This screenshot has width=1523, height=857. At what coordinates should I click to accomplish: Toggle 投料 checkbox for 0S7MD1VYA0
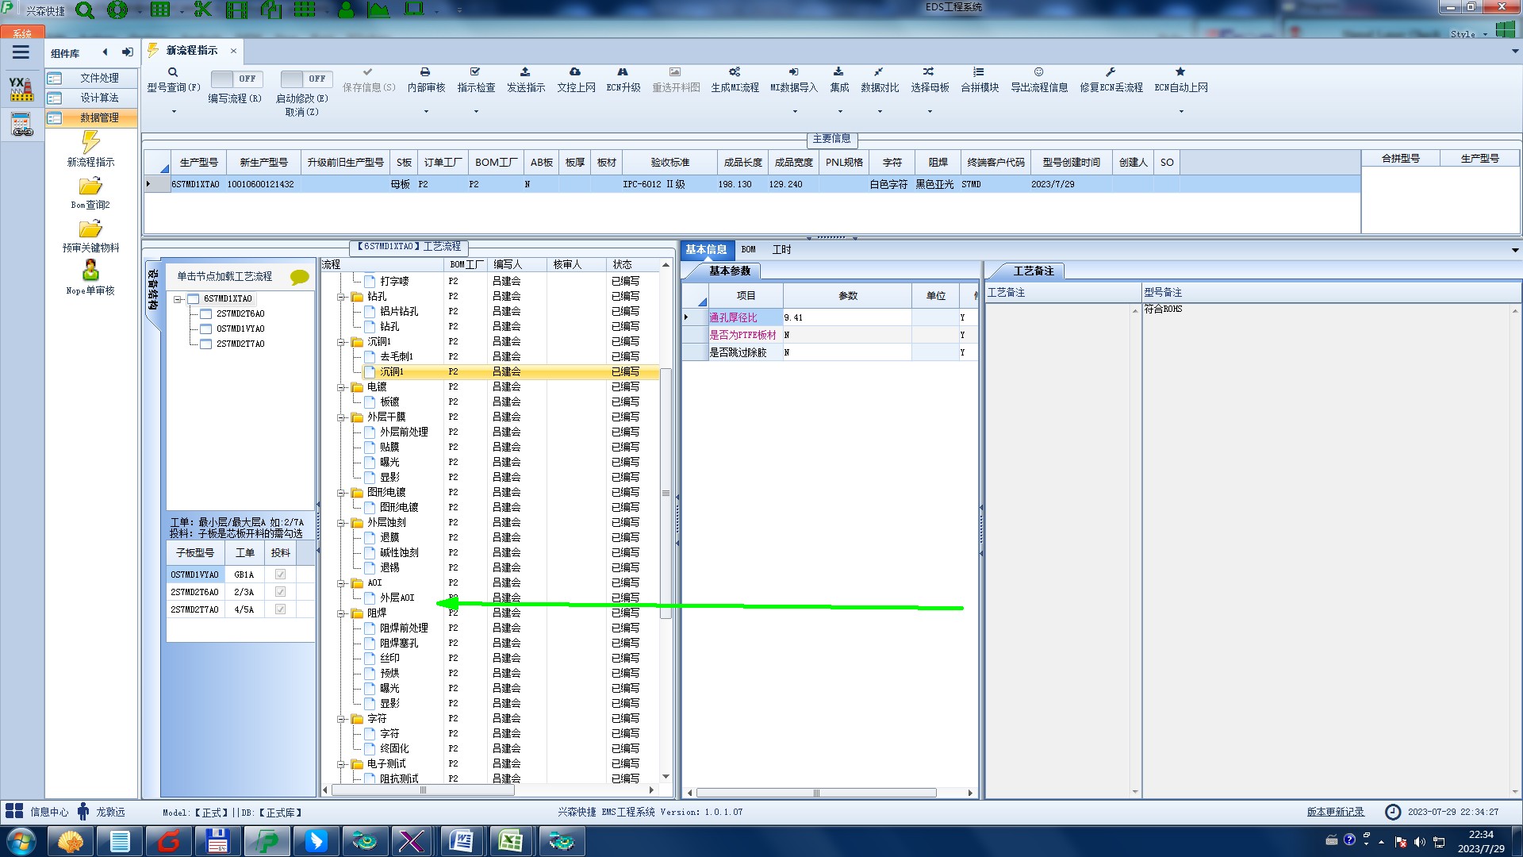(x=280, y=575)
